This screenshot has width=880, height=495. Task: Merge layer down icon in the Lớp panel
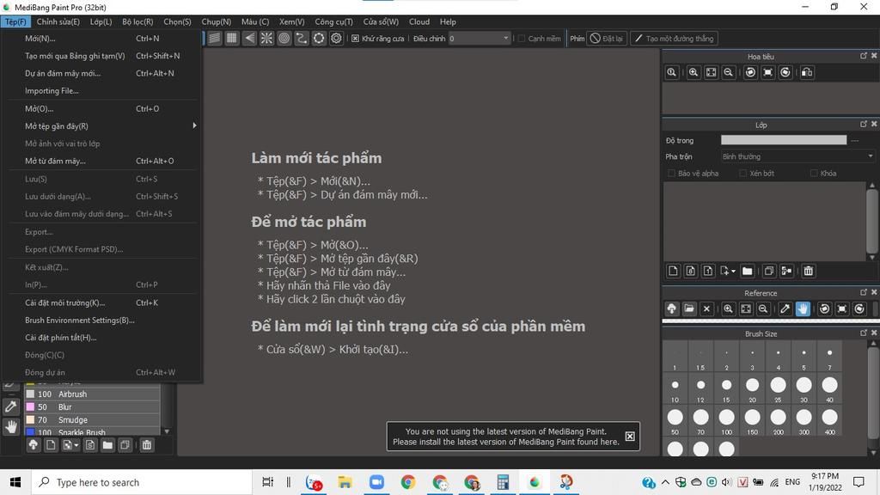(x=787, y=271)
